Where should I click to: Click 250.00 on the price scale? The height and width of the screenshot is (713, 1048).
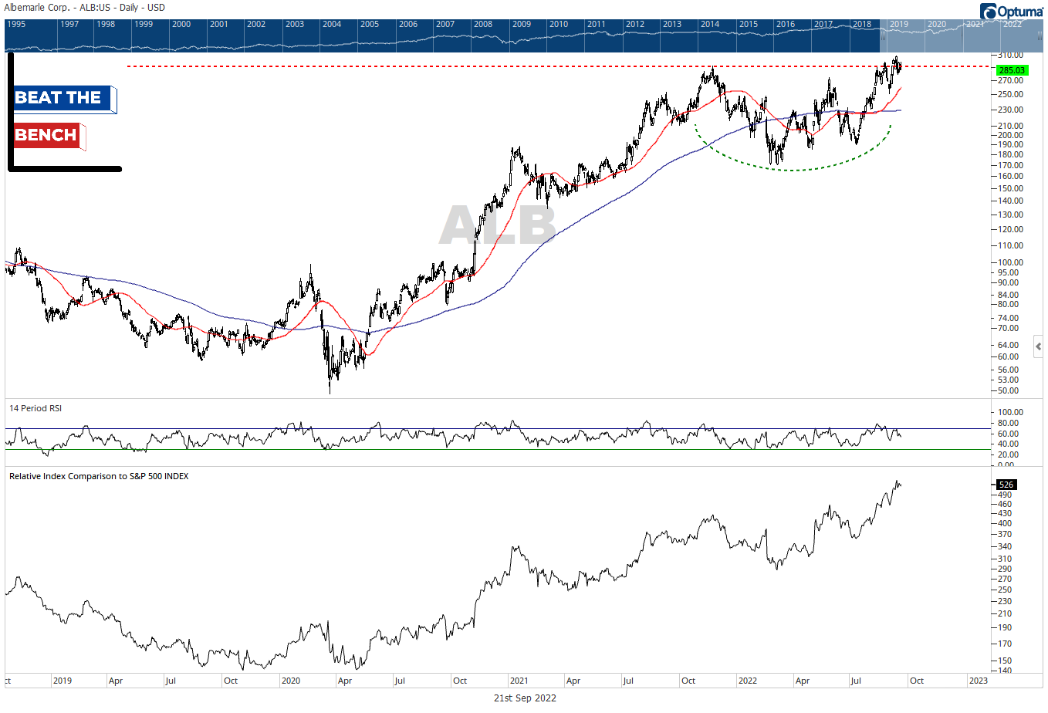(1011, 94)
